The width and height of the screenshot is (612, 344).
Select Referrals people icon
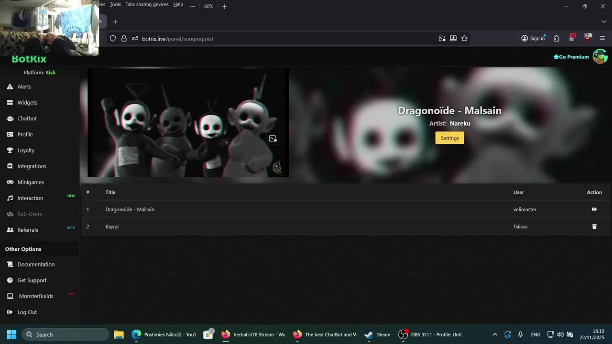[10, 230]
